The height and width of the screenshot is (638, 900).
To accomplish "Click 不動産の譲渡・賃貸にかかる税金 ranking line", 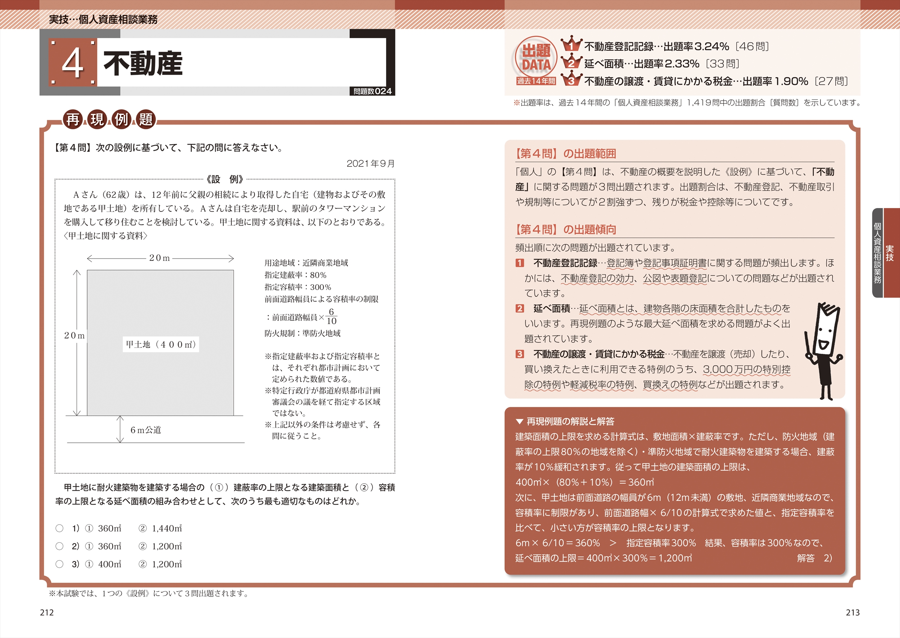I will pos(716,81).
